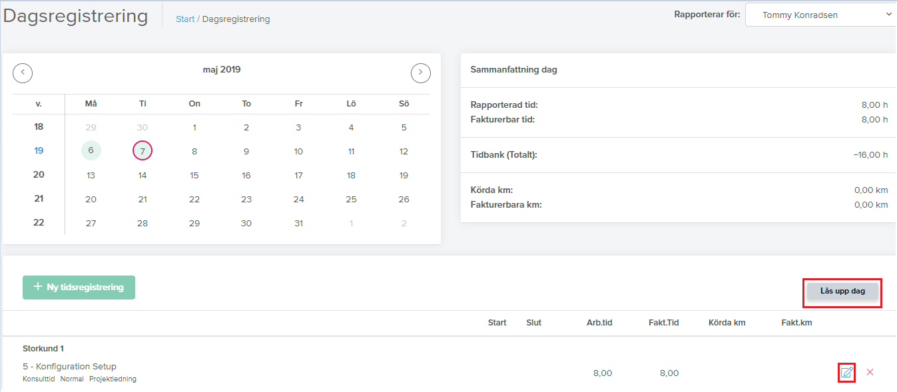Select May 8 on the calendar

coord(194,151)
